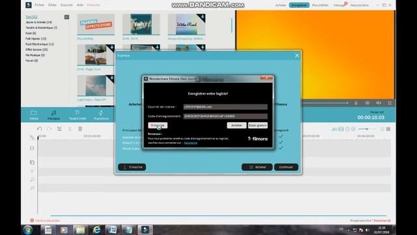Click Continuer in the blue trial window
This screenshot has width=417, height=235.
coord(286,167)
